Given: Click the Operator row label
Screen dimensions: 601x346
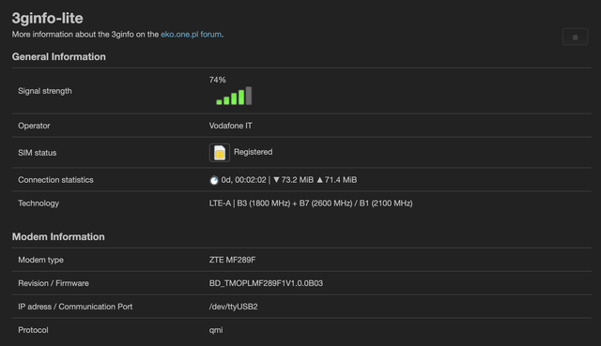Looking at the screenshot, I should [x=34, y=126].
